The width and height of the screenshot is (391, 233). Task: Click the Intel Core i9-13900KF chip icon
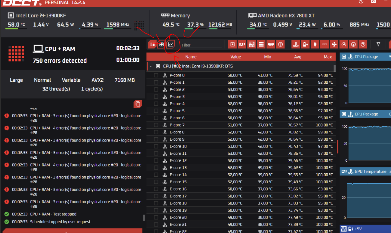coord(11,15)
